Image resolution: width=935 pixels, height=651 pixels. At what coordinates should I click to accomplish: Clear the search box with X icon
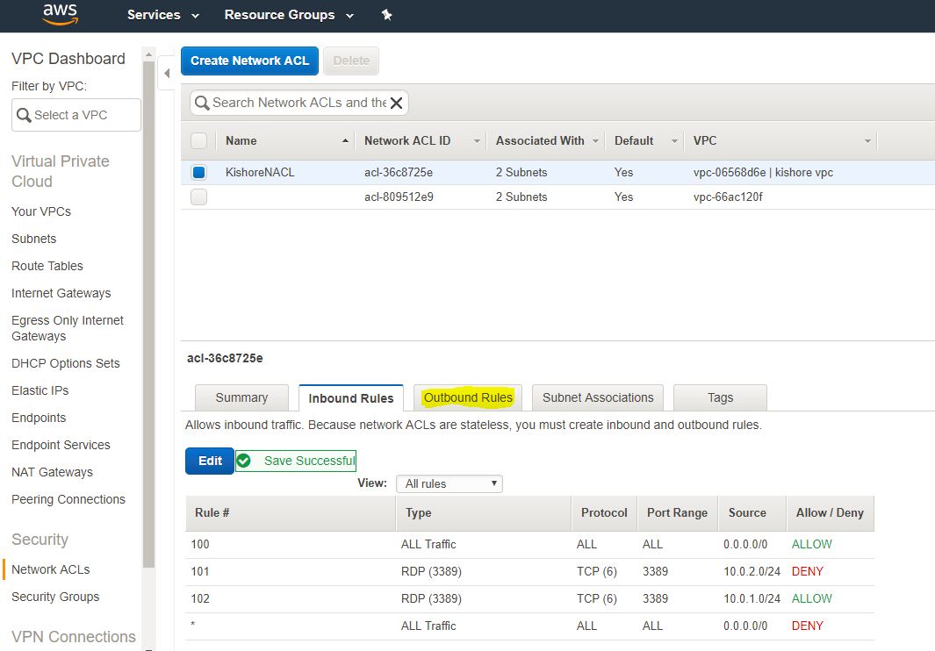coord(397,104)
